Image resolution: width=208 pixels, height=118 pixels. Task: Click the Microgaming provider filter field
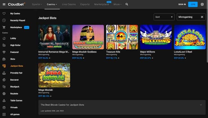(x=191, y=17)
